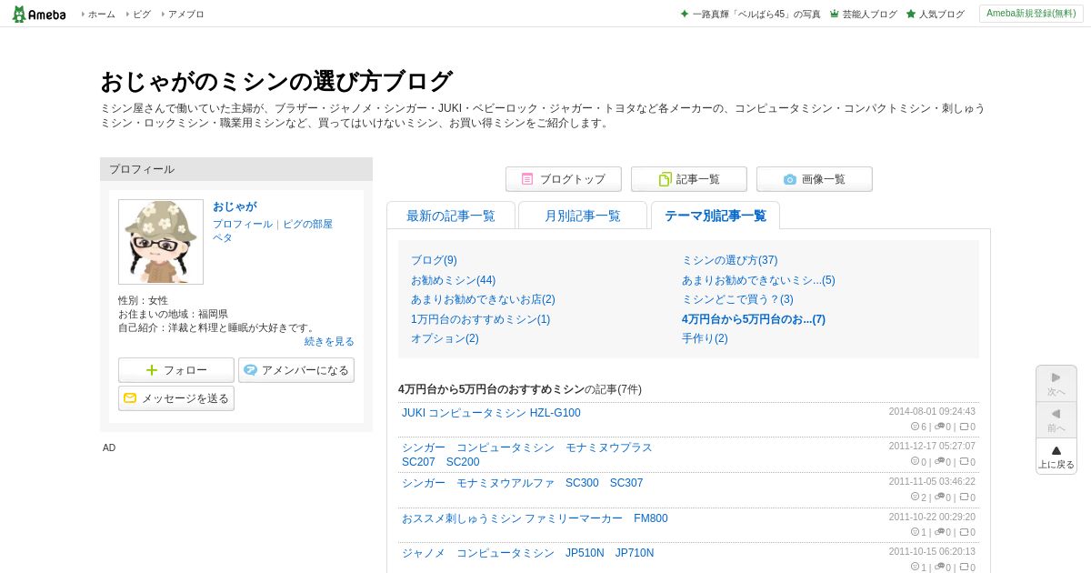
Task: Switch to 月別記事一覧 tab
Action: pyautogui.click(x=583, y=216)
